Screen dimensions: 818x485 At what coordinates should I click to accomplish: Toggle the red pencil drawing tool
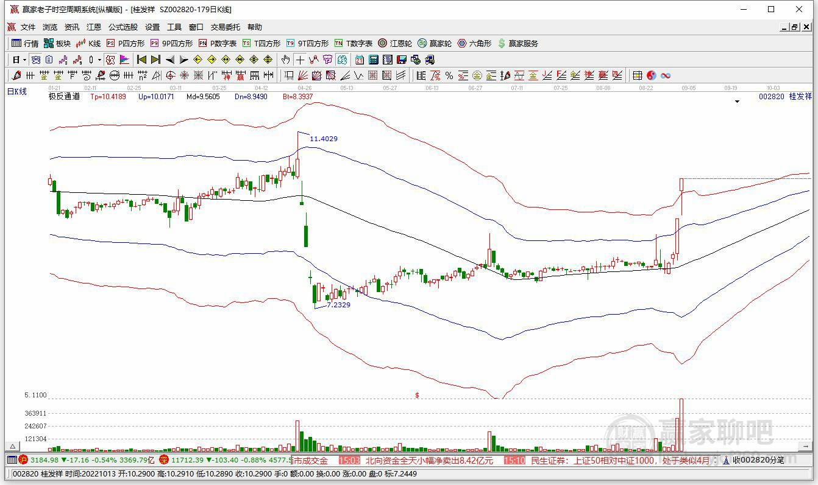point(16,75)
